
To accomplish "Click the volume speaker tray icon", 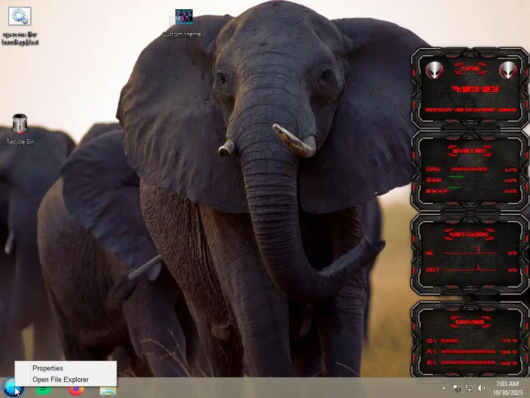I will click(481, 388).
